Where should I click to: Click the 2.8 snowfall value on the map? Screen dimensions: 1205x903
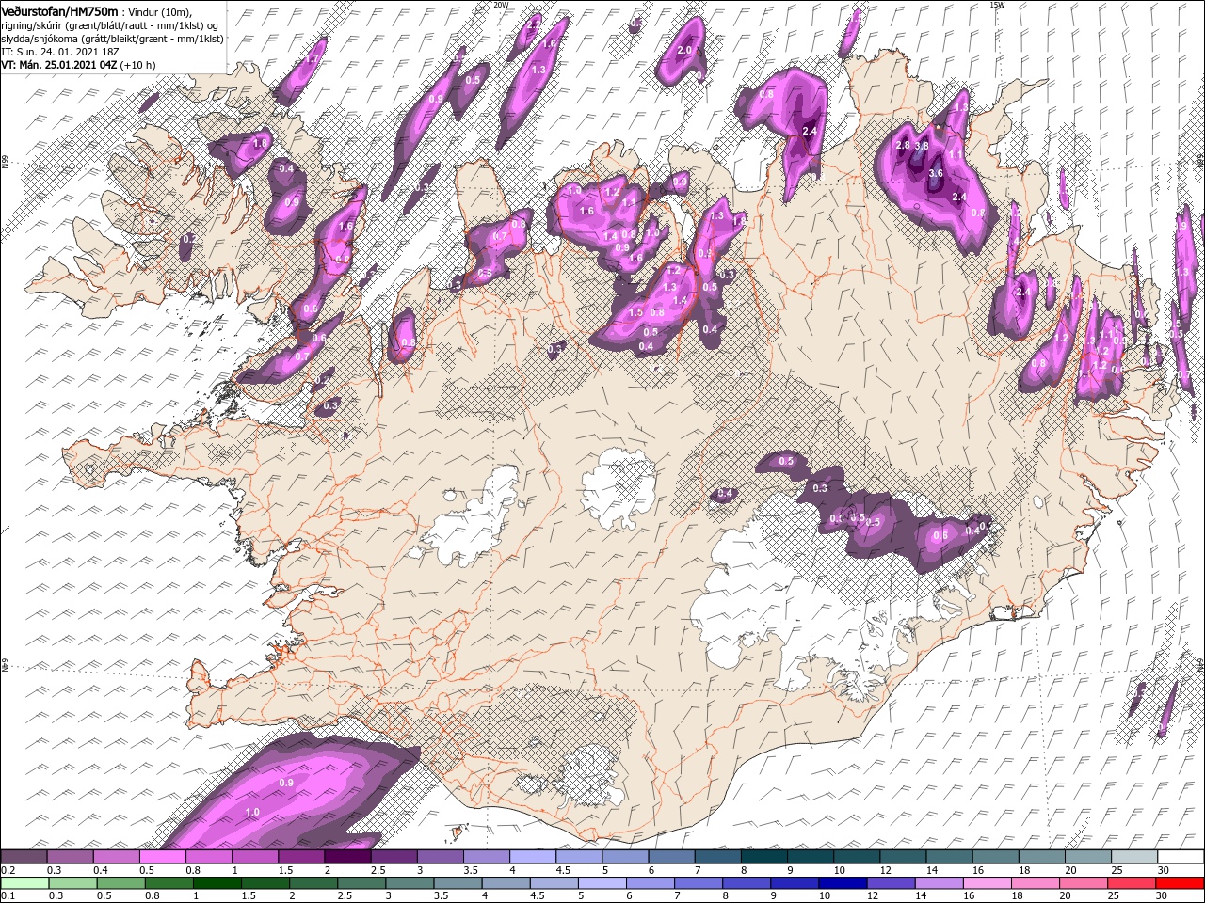click(903, 146)
